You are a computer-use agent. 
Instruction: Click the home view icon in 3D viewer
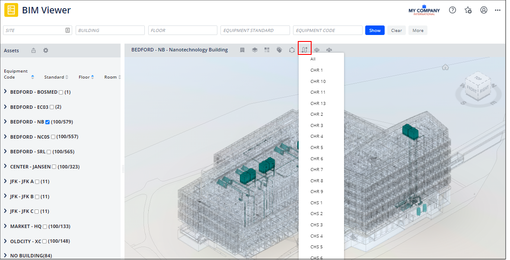click(445, 67)
